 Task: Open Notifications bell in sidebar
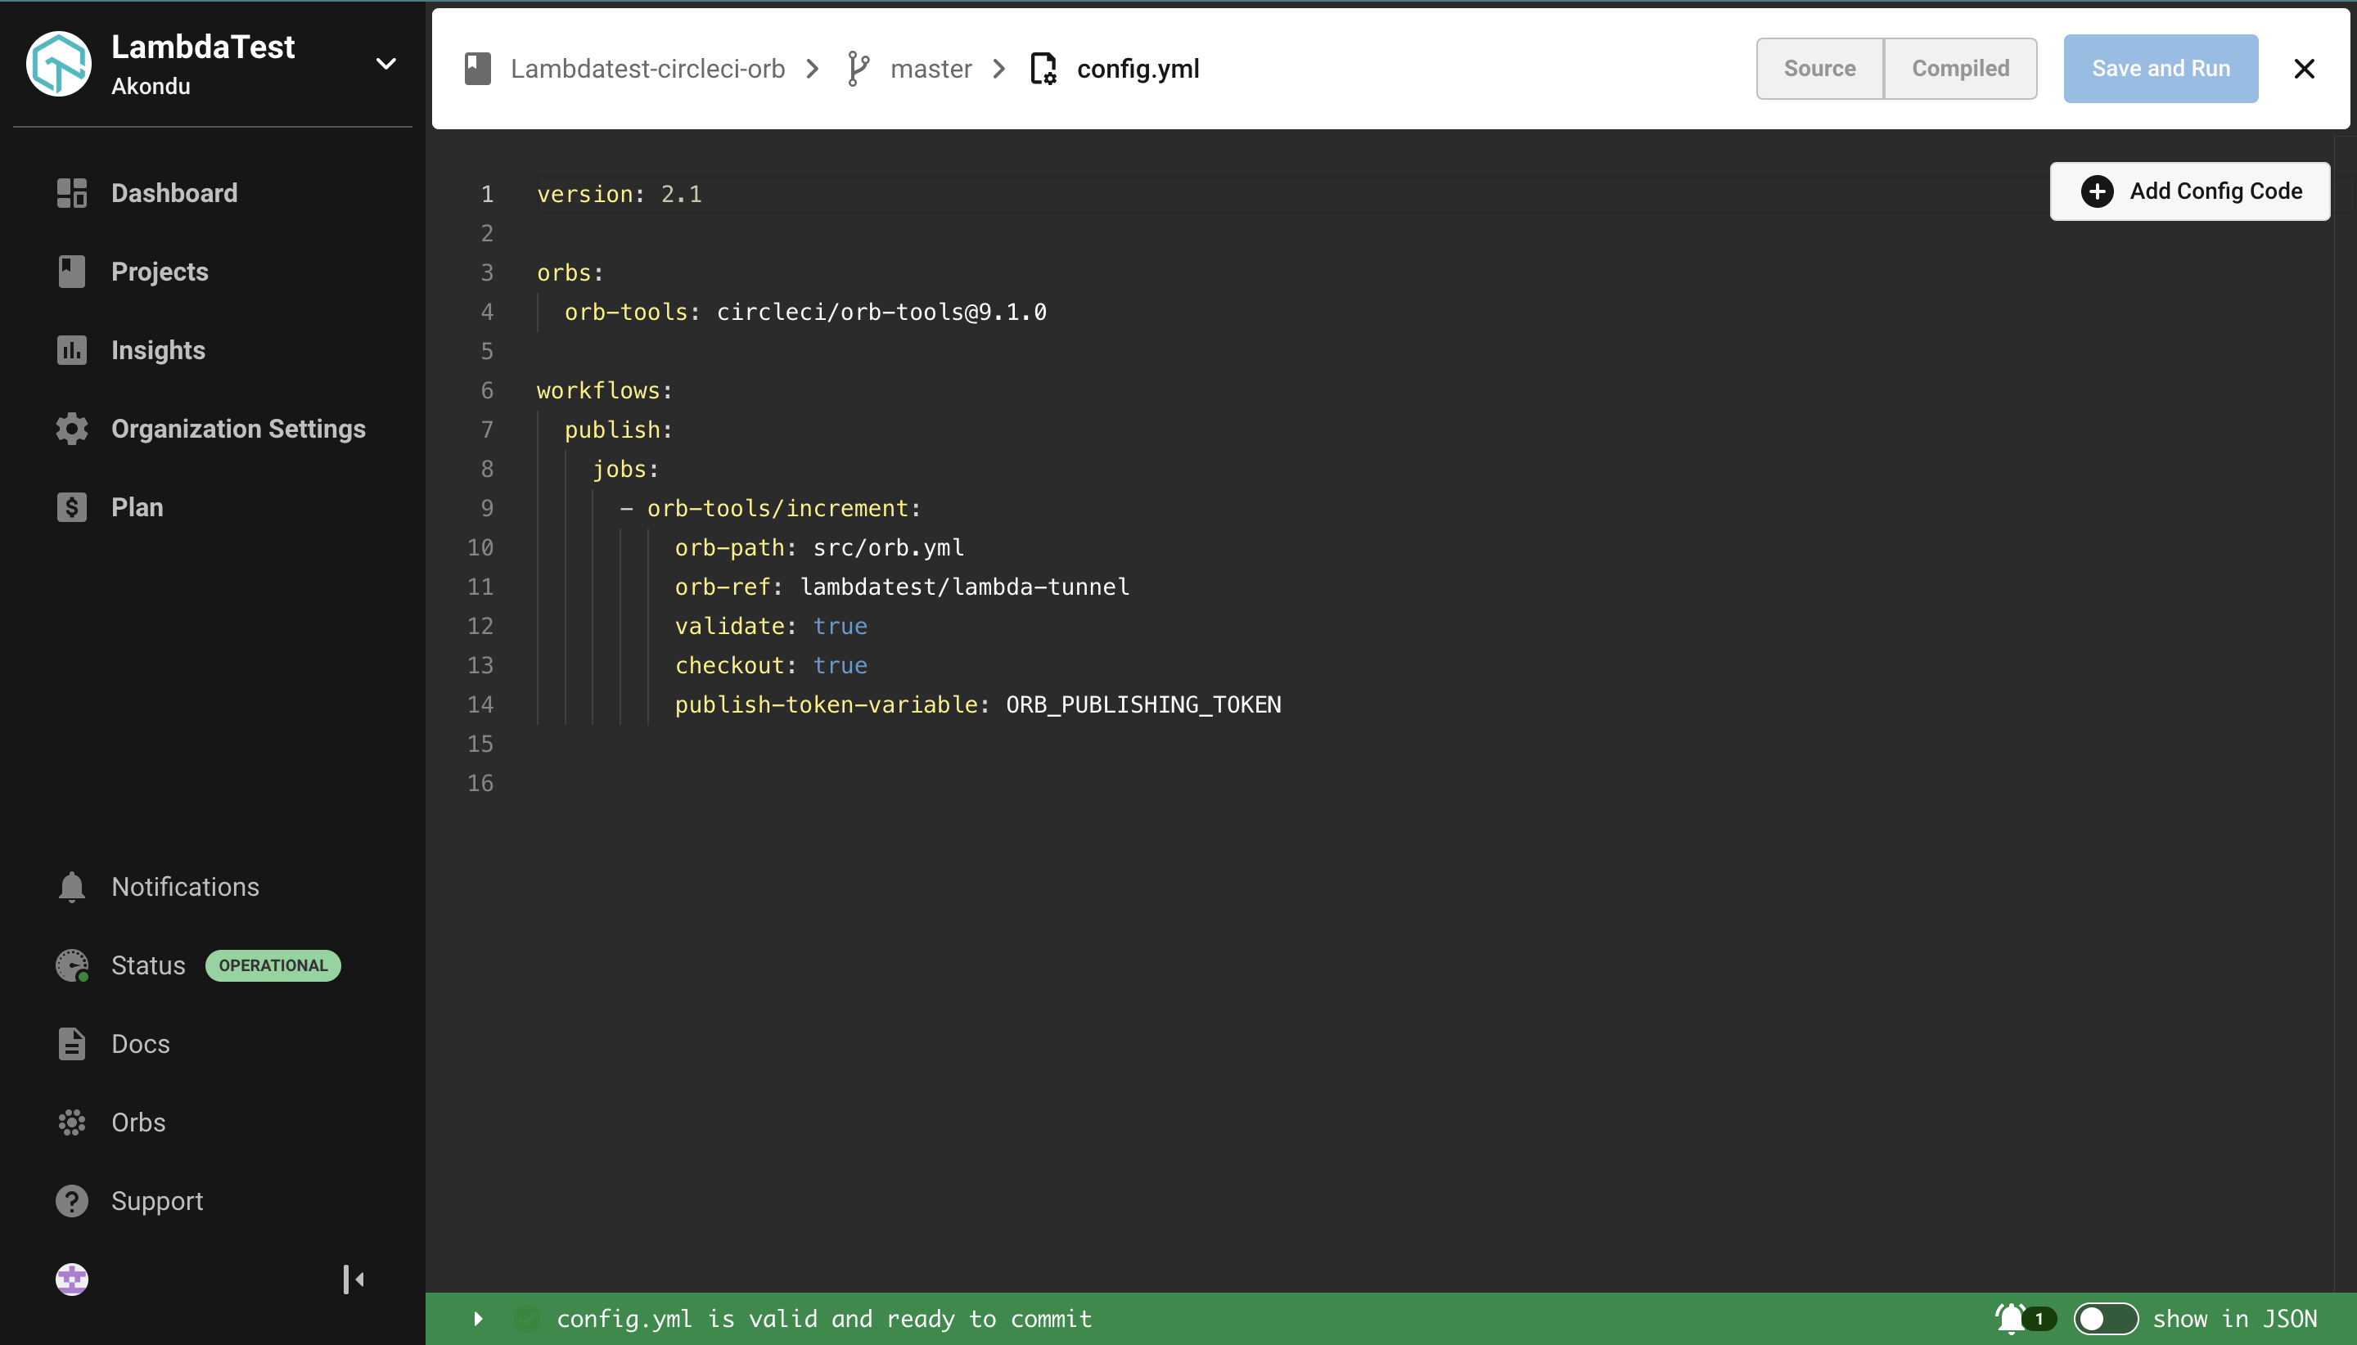pos(71,887)
